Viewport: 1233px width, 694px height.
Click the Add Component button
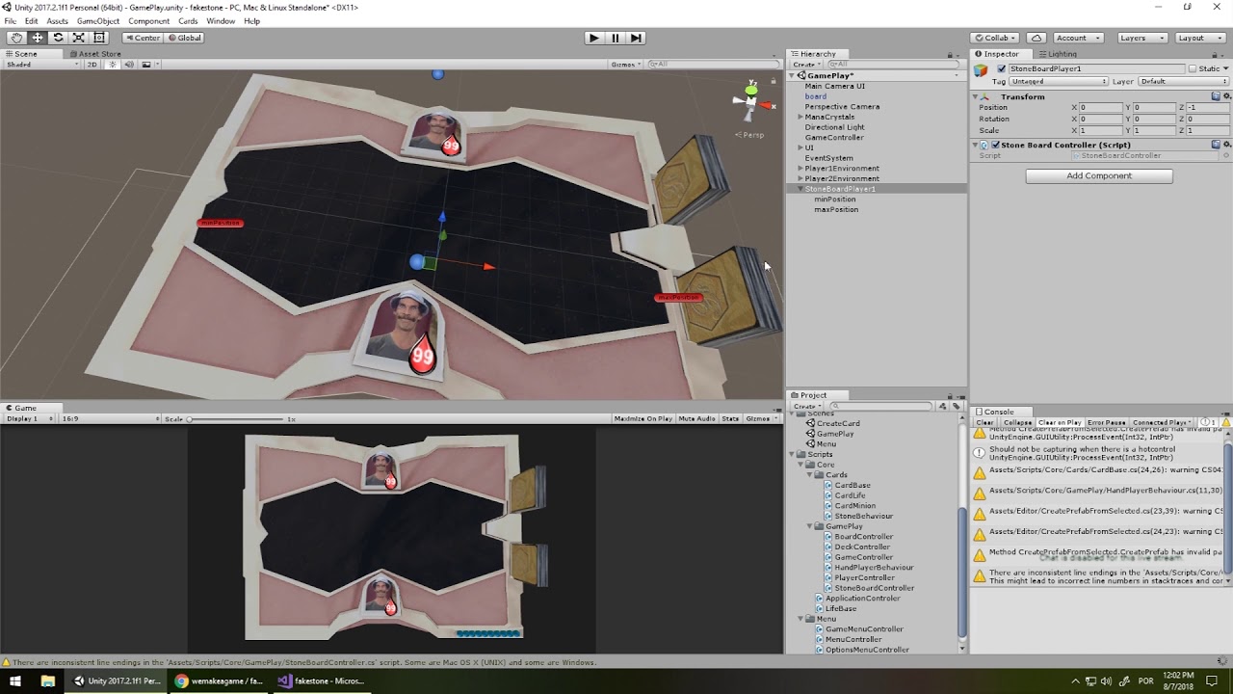tap(1099, 175)
